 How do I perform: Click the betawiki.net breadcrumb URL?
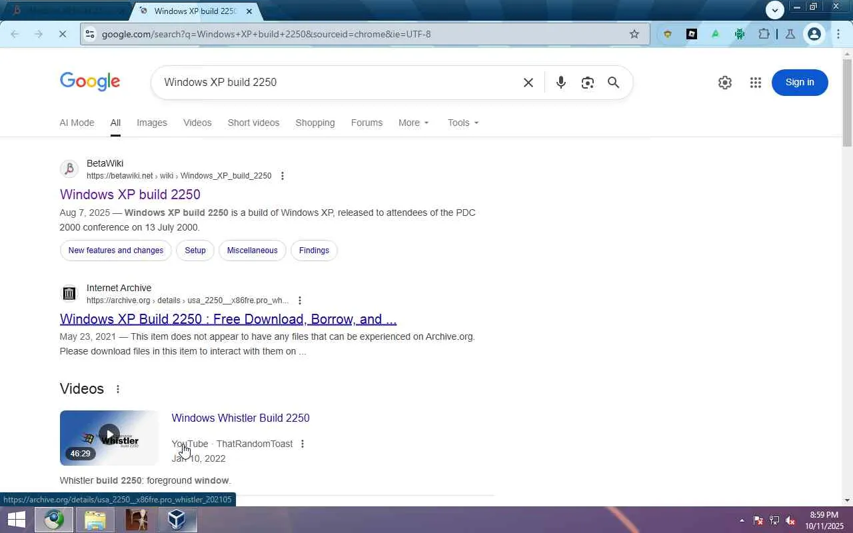179,176
